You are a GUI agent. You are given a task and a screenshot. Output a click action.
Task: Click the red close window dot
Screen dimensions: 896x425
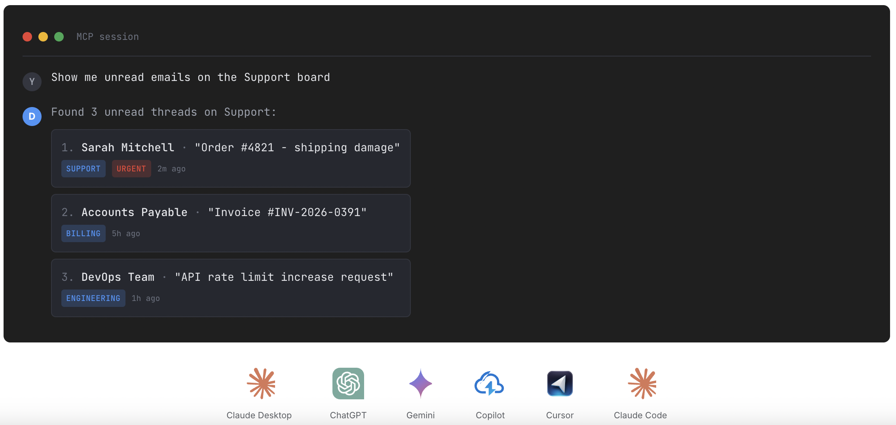pyautogui.click(x=27, y=37)
